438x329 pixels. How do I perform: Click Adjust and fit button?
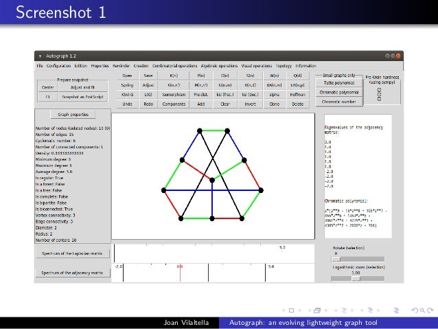[82, 87]
